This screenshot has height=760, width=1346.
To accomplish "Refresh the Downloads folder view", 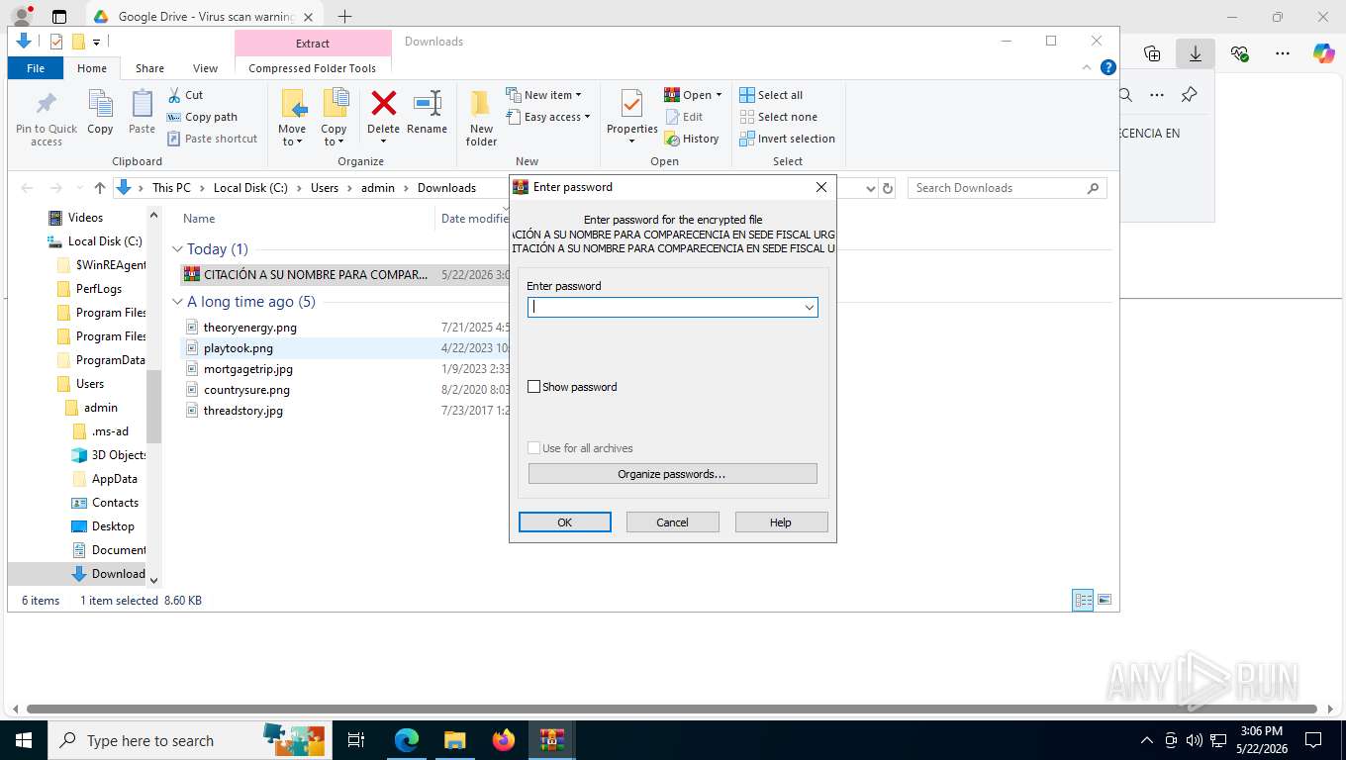I will click(x=888, y=188).
